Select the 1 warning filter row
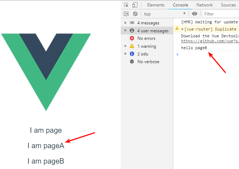 147,46
